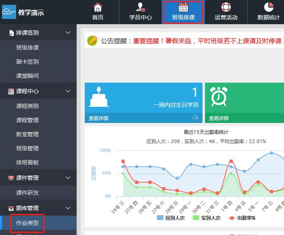284x235 pixels.
Task: Open 排班看板 sidebar link
Action: [27, 162]
